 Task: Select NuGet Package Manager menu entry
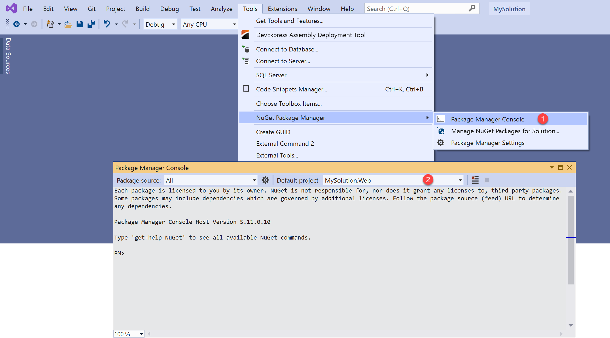(x=336, y=118)
